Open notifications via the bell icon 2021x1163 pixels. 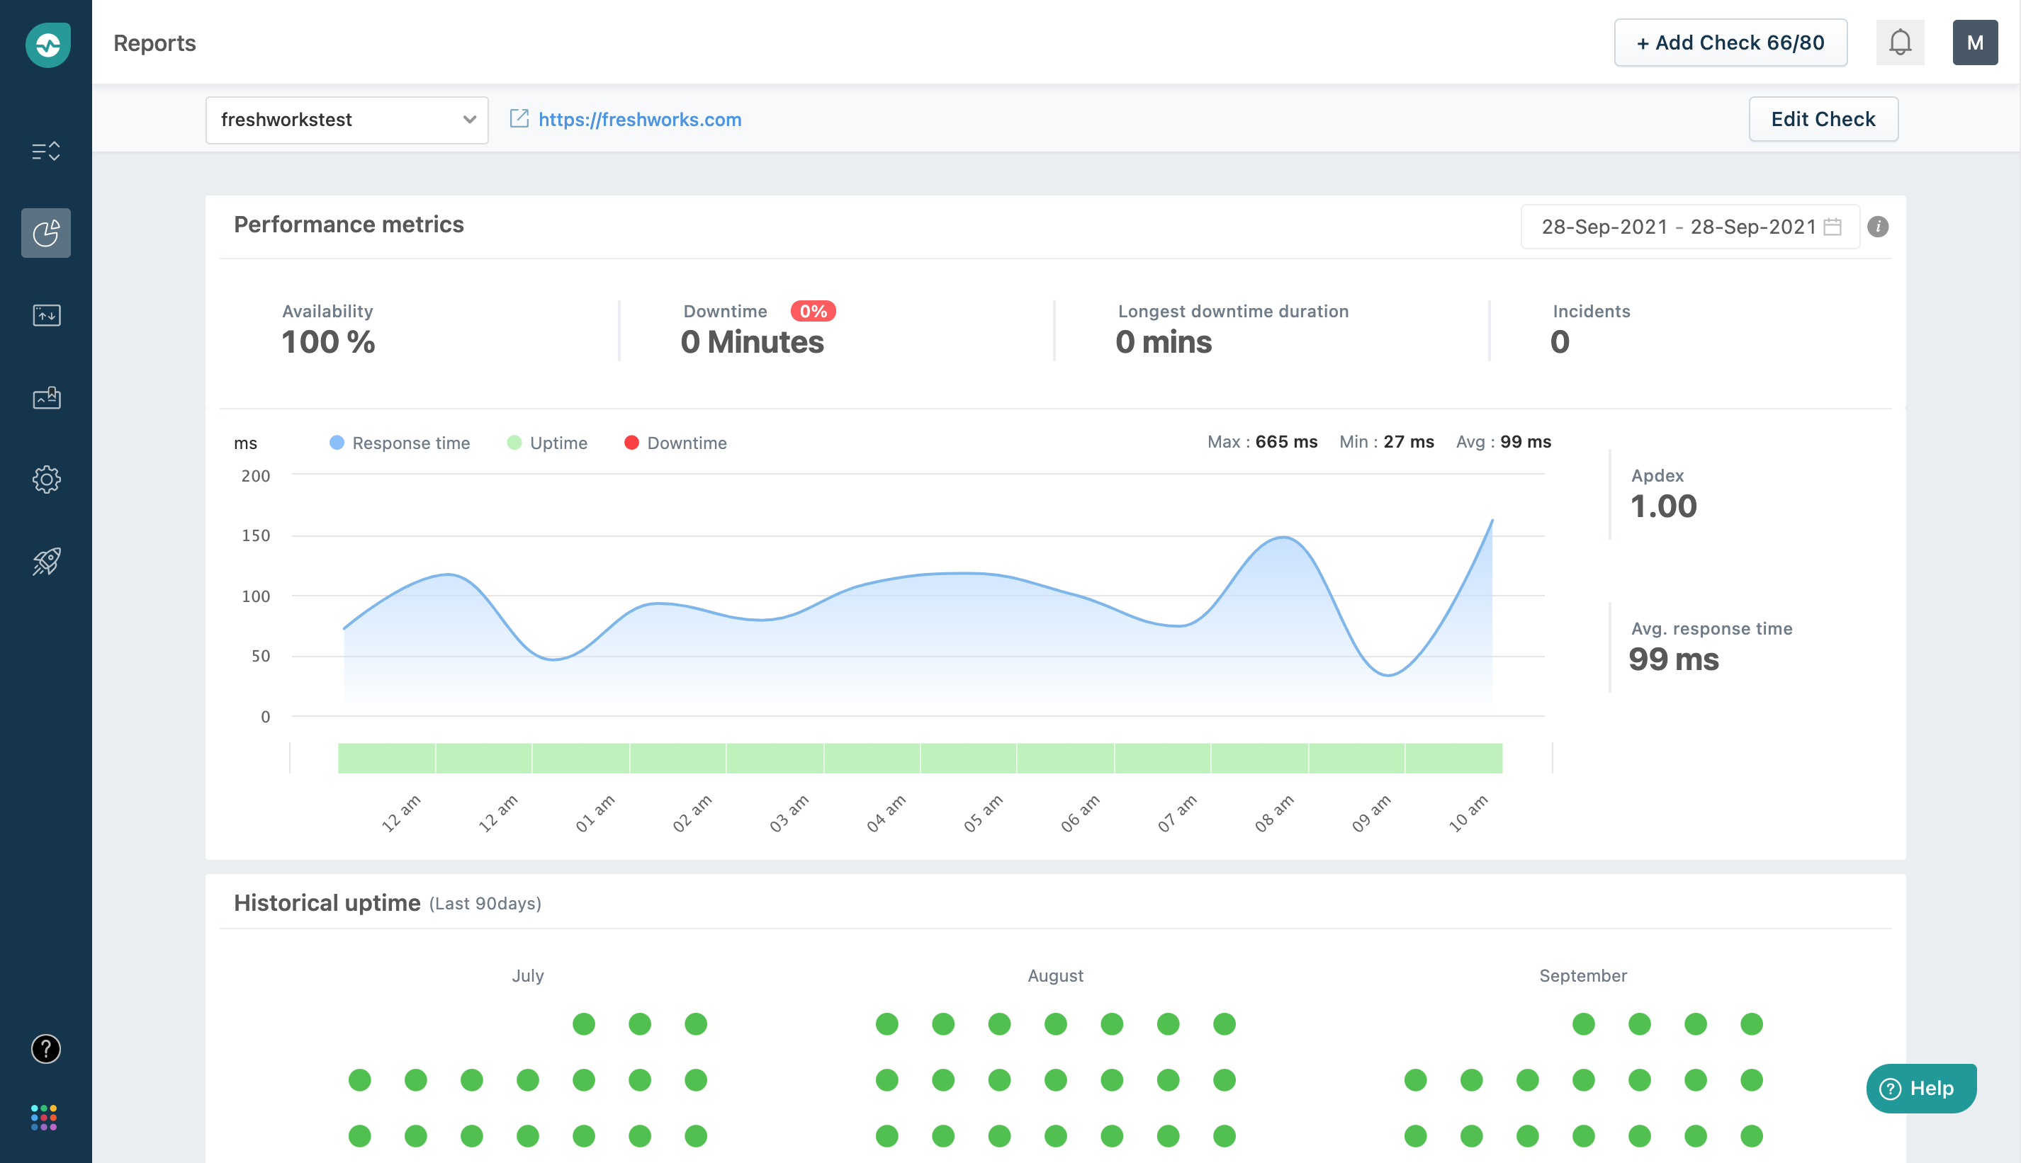click(1900, 42)
